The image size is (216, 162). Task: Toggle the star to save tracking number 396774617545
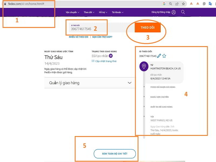click(x=164, y=55)
